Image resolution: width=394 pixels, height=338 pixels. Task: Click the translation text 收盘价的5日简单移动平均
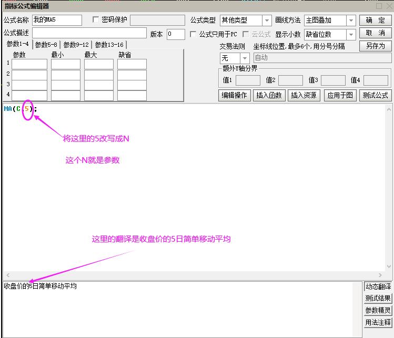40,286
